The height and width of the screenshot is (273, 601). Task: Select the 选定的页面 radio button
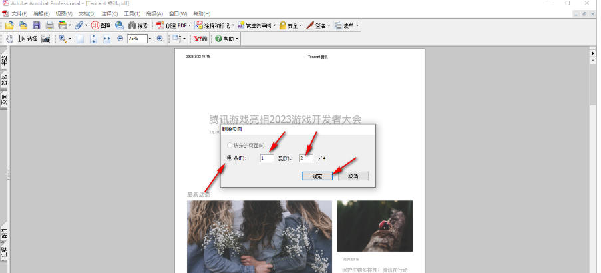[230, 145]
